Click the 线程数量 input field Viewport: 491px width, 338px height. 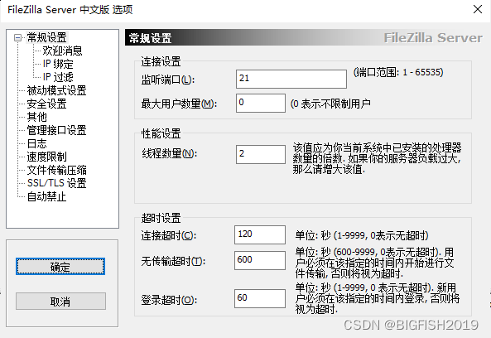pos(261,154)
